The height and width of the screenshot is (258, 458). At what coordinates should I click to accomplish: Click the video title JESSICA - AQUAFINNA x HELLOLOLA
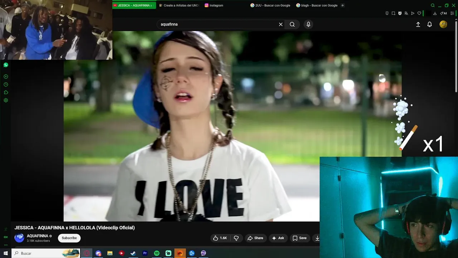(x=74, y=228)
